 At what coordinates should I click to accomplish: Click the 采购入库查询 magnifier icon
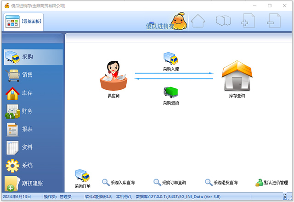pos(106,182)
